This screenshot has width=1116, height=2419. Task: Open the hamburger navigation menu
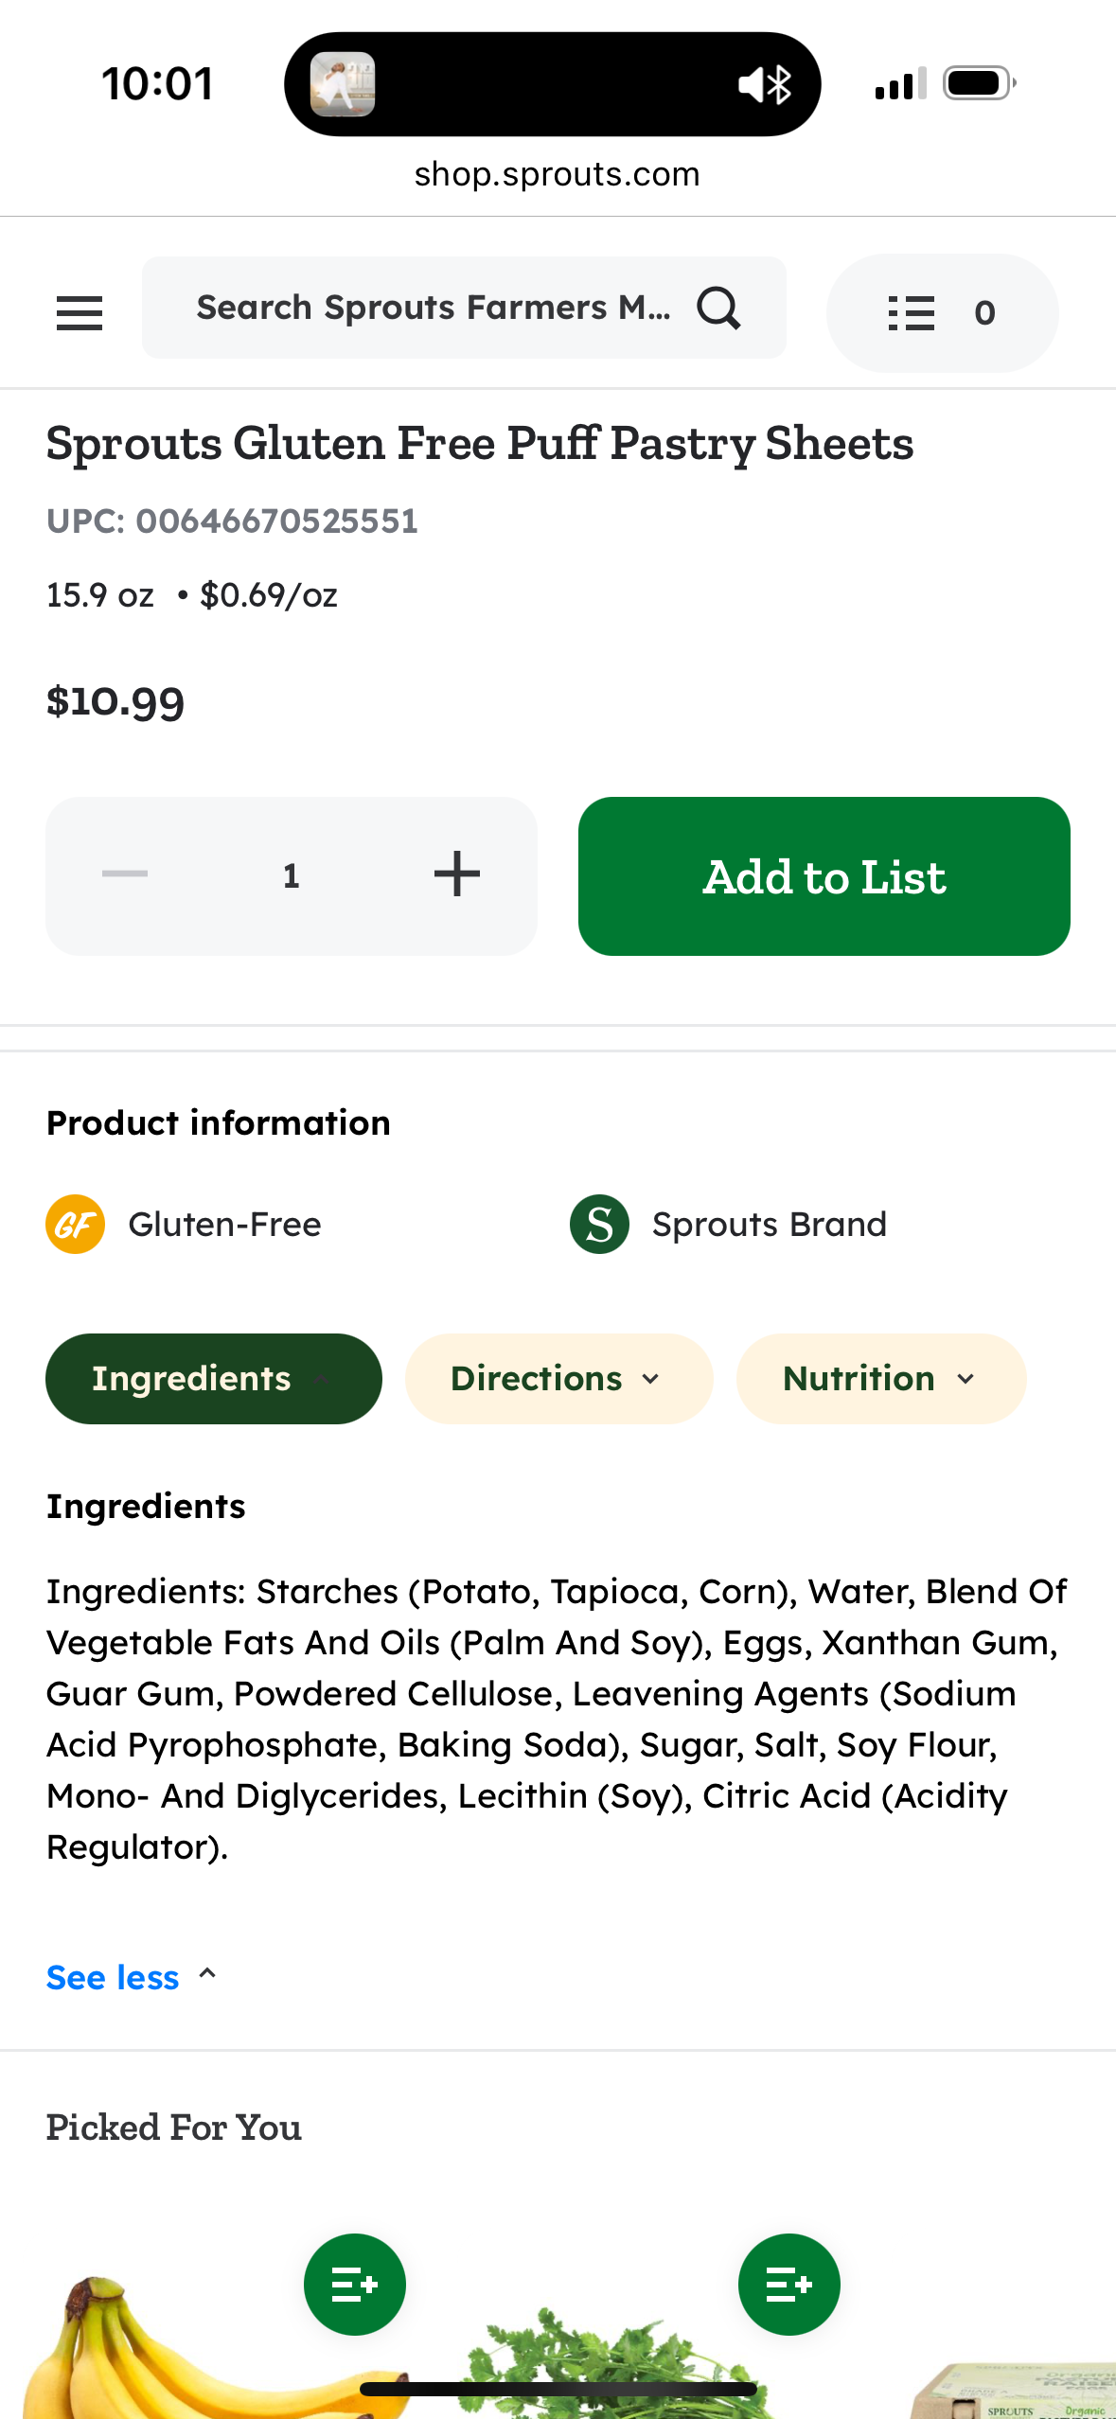click(80, 312)
